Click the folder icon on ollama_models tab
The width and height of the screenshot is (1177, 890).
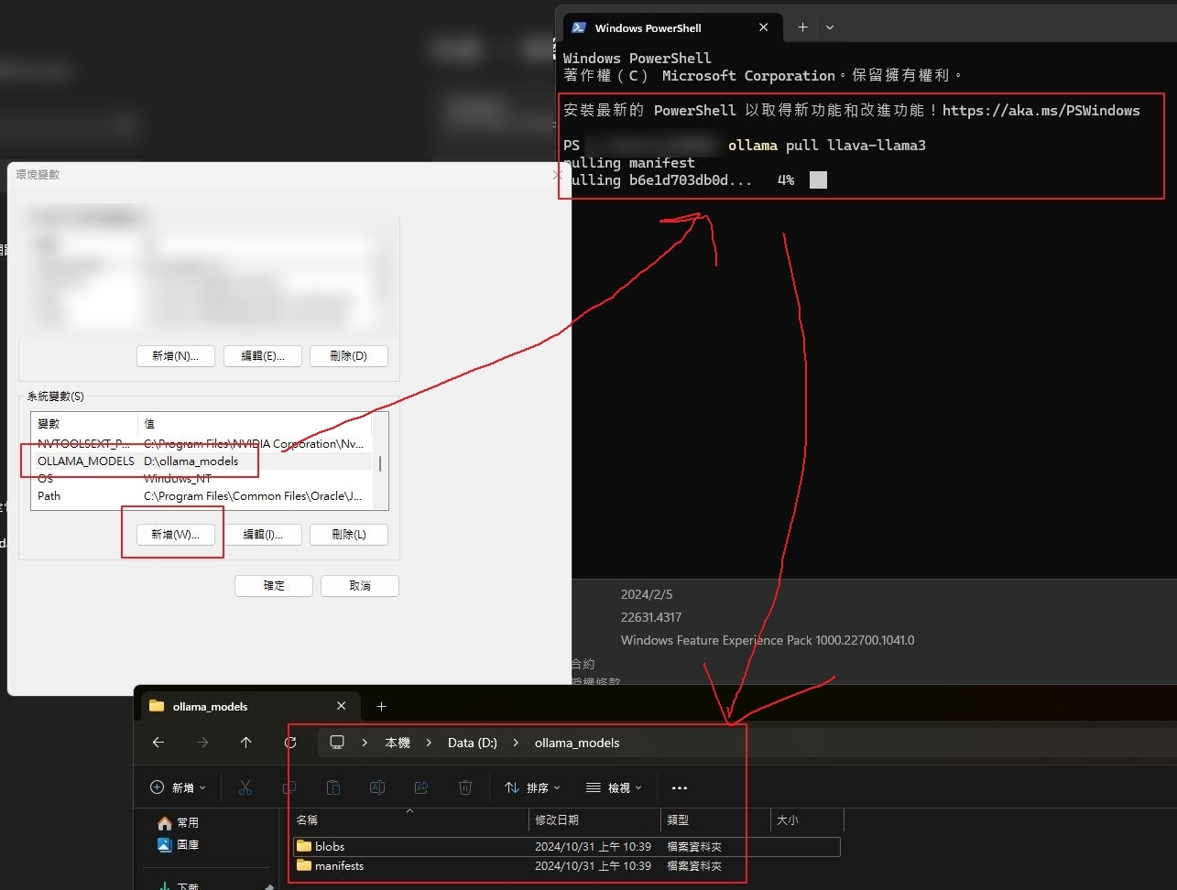157,706
